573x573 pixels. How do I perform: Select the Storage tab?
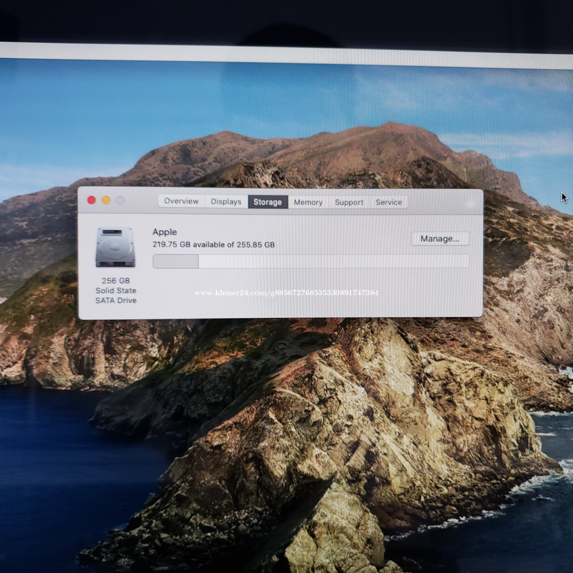tap(268, 202)
